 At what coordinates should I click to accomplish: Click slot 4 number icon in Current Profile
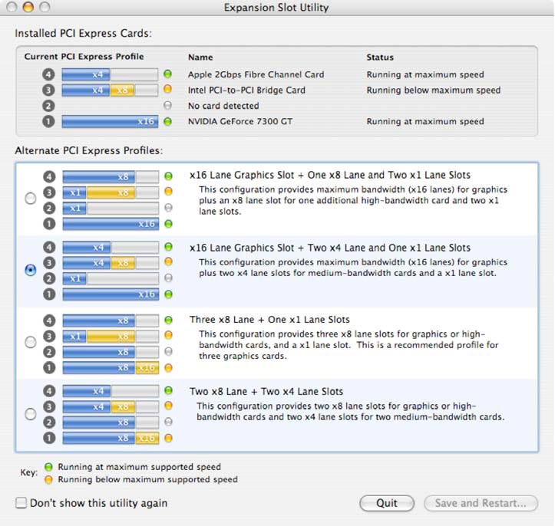pyautogui.click(x=48, y=74)
